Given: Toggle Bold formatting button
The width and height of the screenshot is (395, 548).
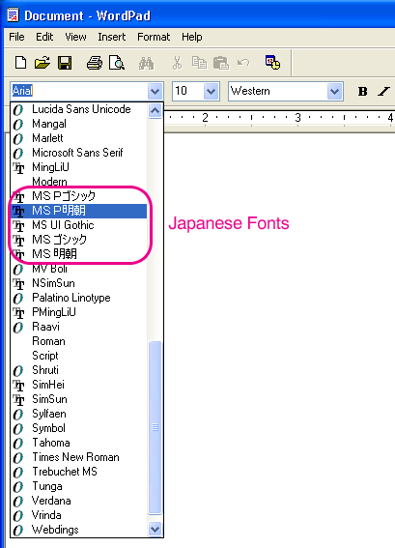Looking at the screenshot, I should 362,91.
